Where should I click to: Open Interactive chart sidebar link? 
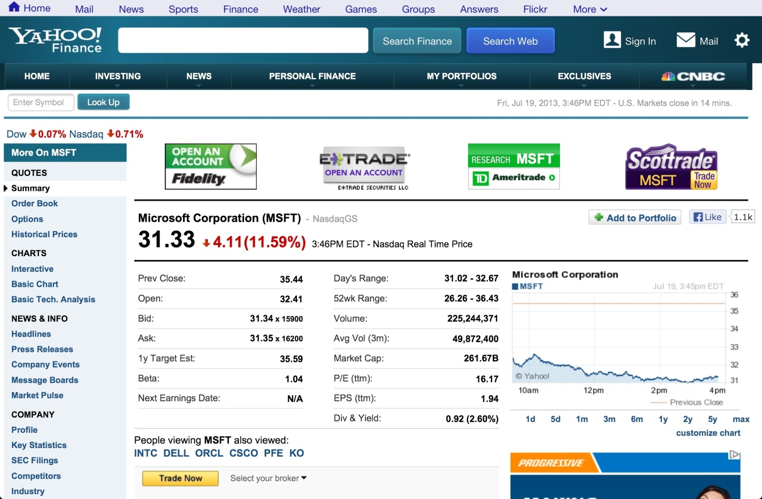[x=32, y=269]
